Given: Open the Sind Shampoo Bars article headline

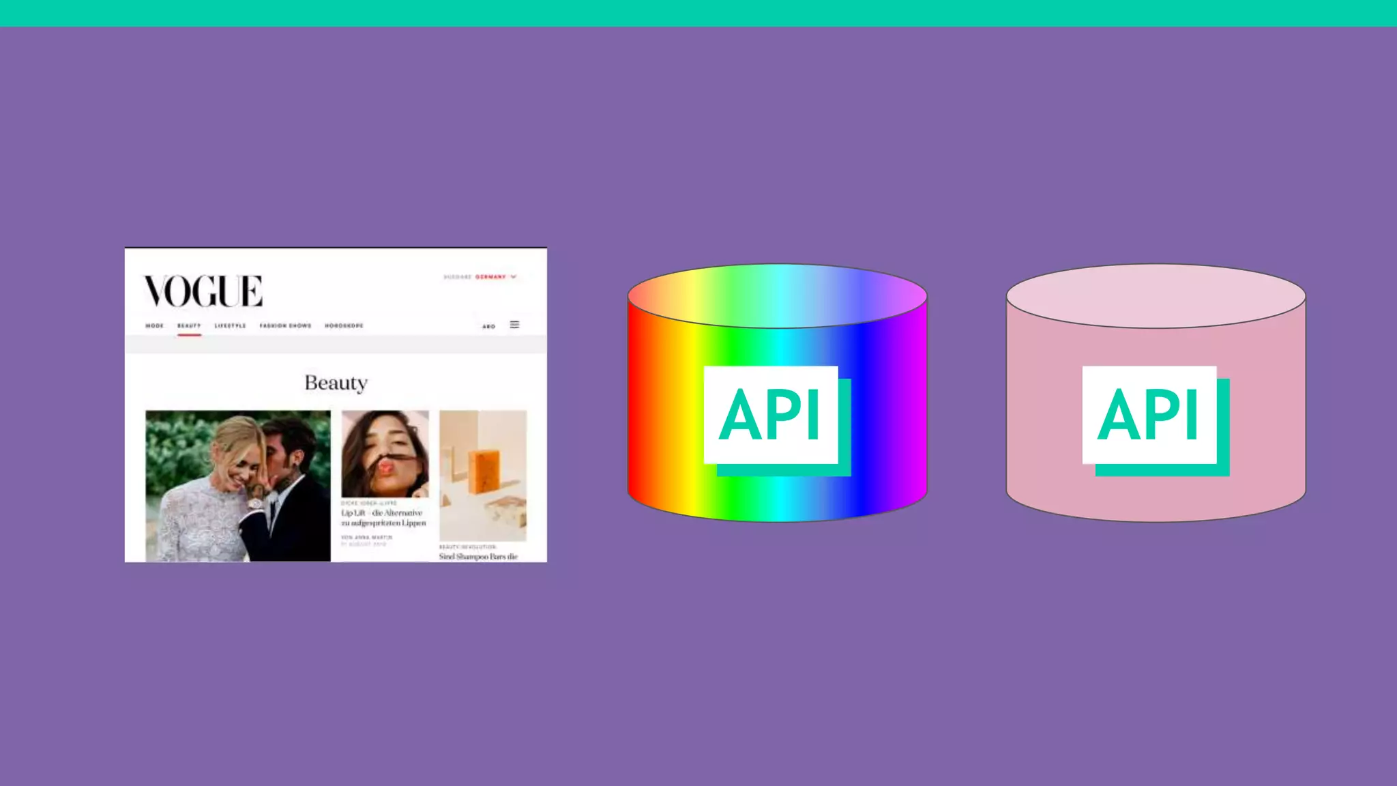Looking at the screenshot, I should 478,557.
